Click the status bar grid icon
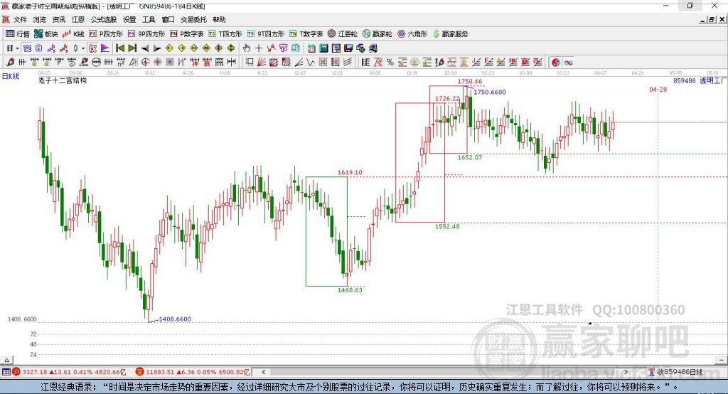The height and width of the screenshot is (394, 728). coord(6,372)
